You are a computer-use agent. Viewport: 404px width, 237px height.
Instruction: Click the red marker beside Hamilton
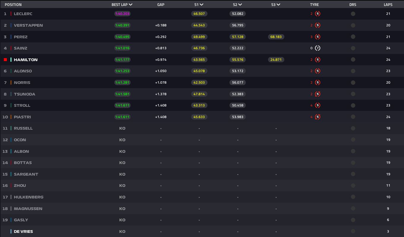point(5,60)
